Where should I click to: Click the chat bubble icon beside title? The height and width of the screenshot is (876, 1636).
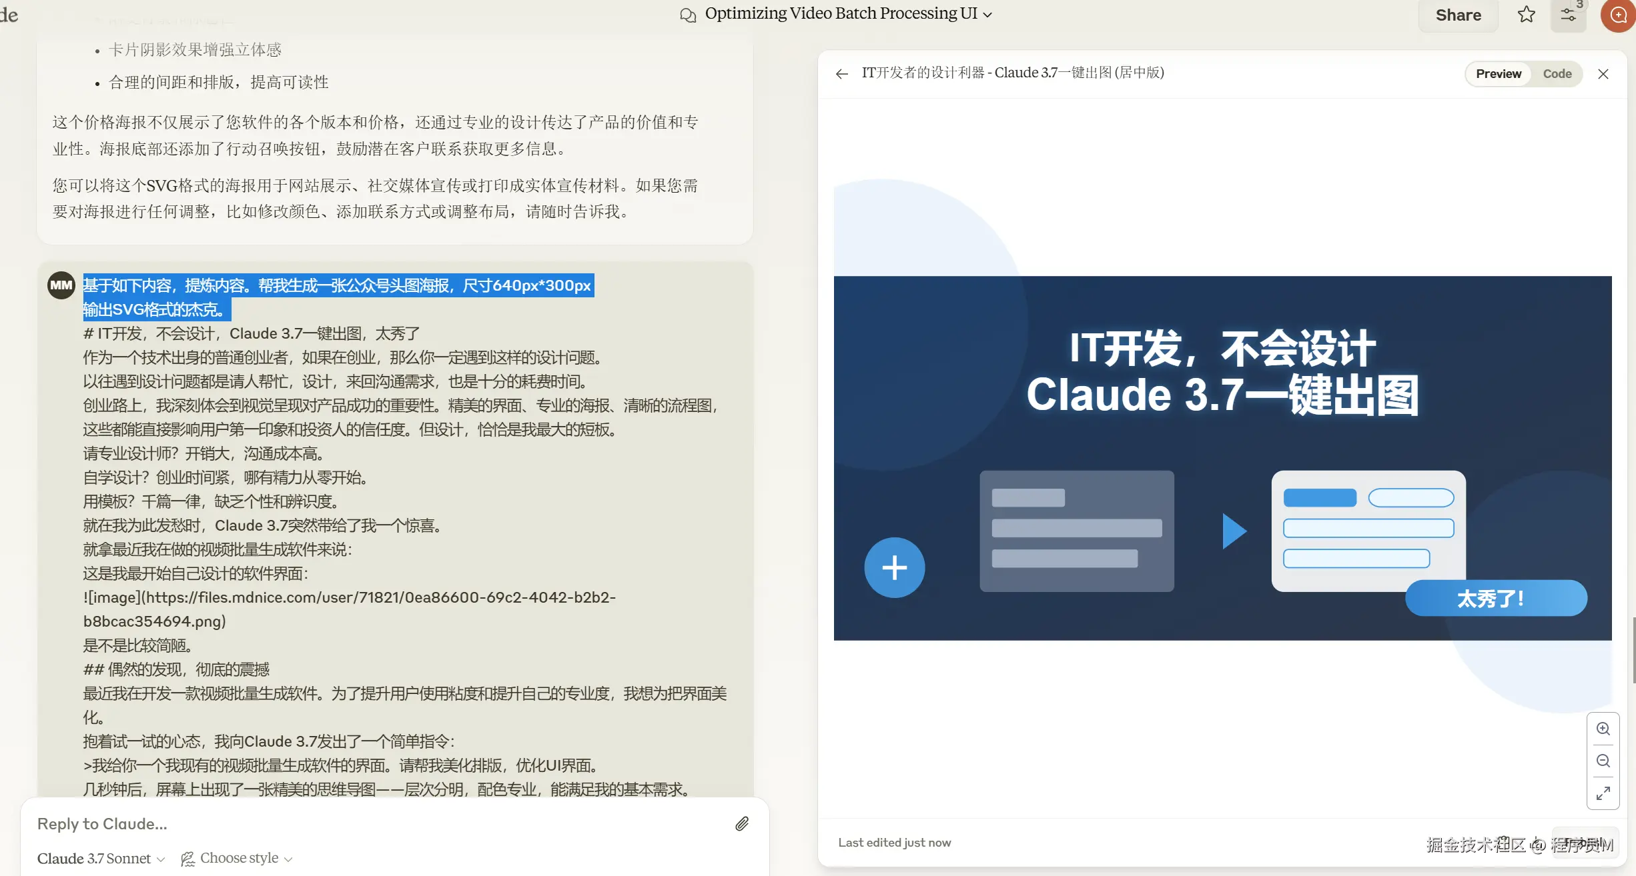pos(688,15)
